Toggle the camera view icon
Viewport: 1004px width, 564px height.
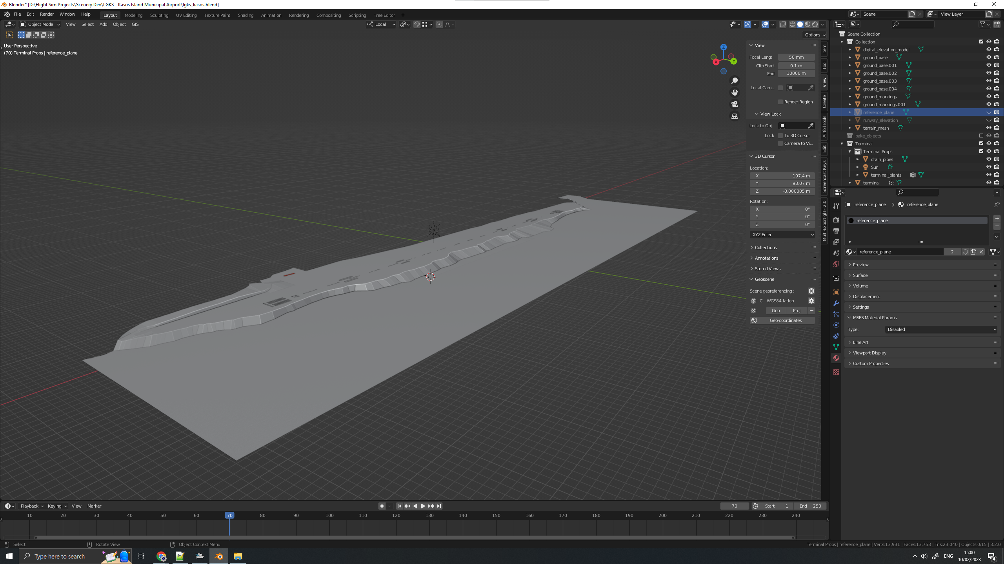point(735,104)
